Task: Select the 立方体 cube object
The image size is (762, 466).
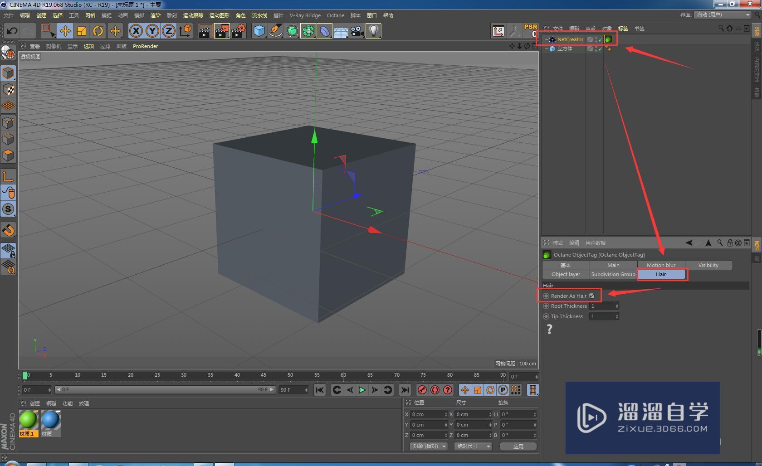Action: (x=565, y=49)
